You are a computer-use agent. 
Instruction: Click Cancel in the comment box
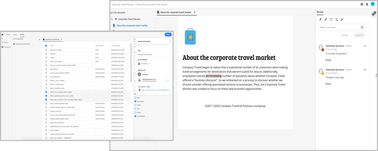(344, 35)
